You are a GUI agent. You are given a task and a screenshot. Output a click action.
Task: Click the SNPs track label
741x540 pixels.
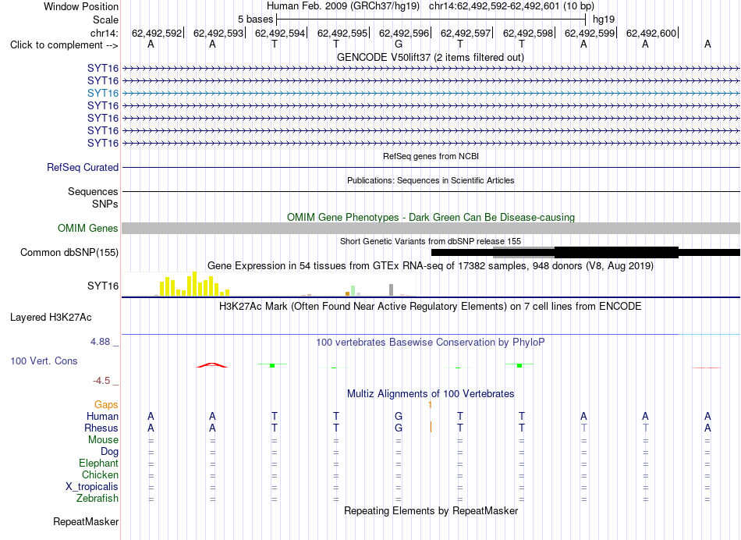pos(105,204)
